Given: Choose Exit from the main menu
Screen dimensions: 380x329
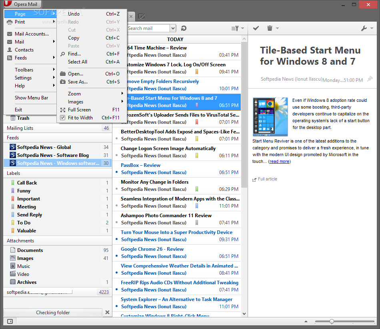Looking at the screenshot, I should 30,109.
